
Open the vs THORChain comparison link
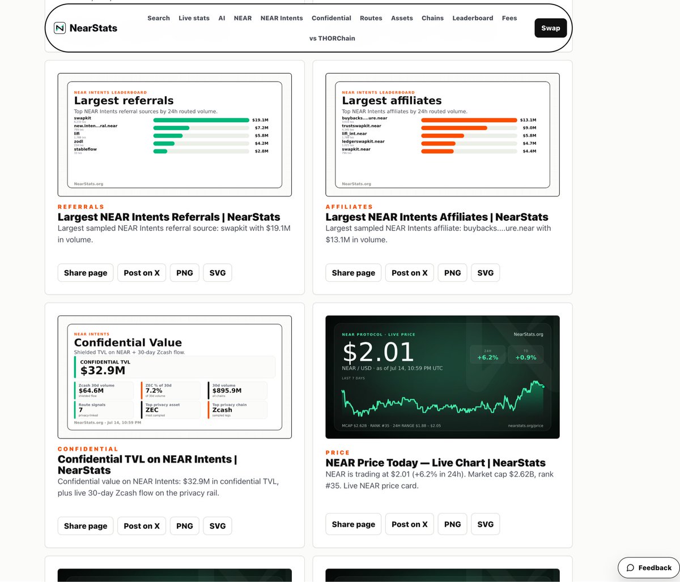332,38
